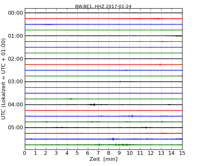The image size is (207, 166).
Task: Click the blue spike on the 05:30 trace near minute 8.4
Action: (113, 139)
